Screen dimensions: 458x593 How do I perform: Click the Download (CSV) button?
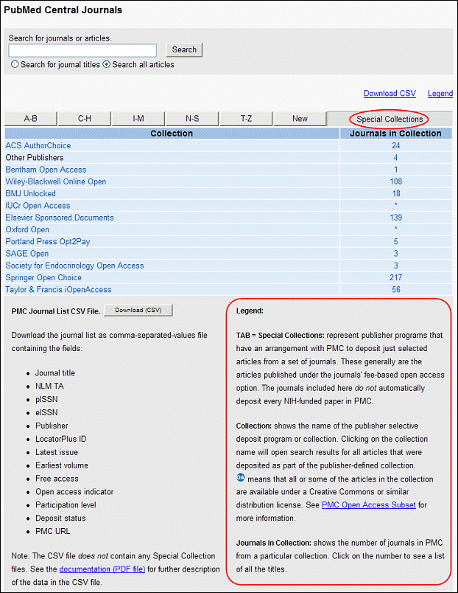click(x=138, y=311)
